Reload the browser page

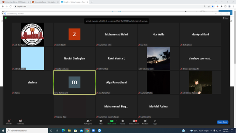point(11,7)
